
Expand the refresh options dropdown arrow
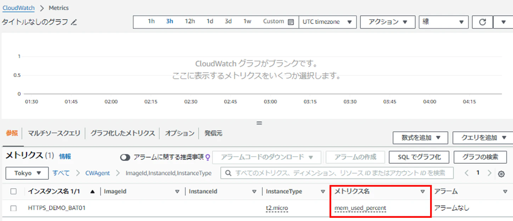(x=503, y=22)
